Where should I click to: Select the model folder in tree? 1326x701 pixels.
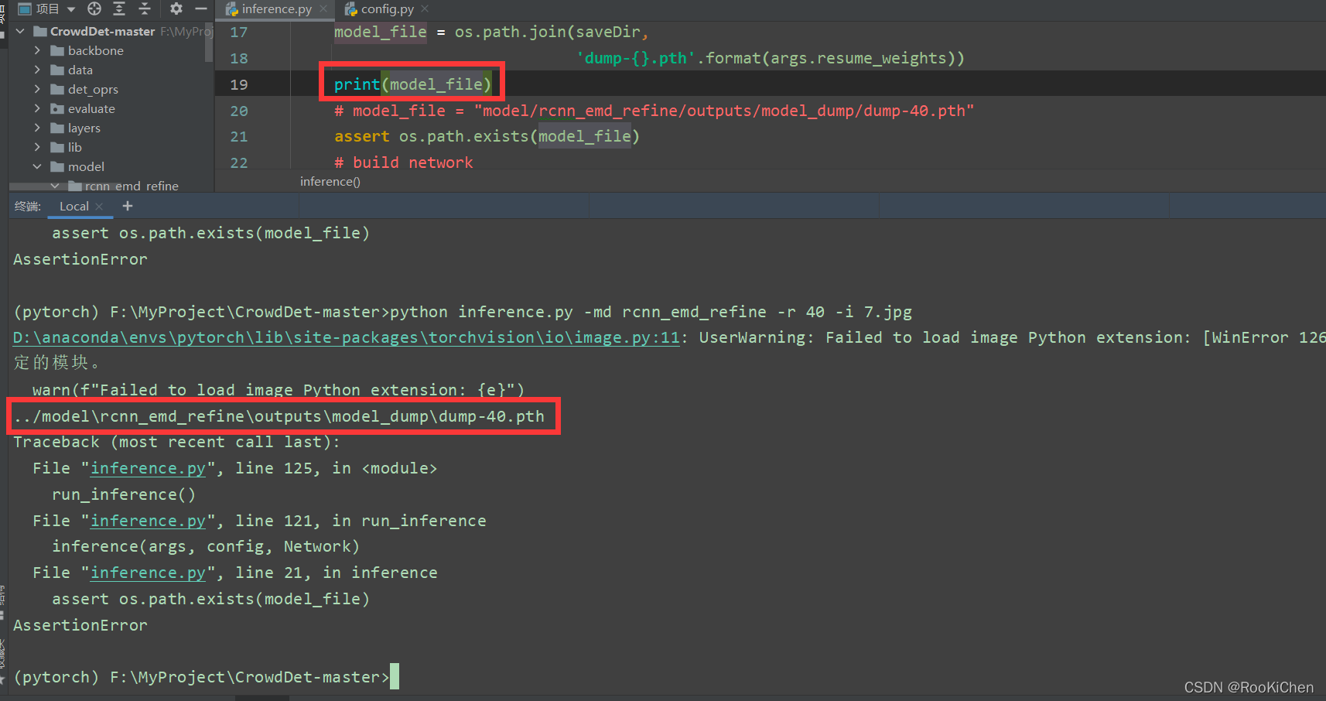(86, 166)
